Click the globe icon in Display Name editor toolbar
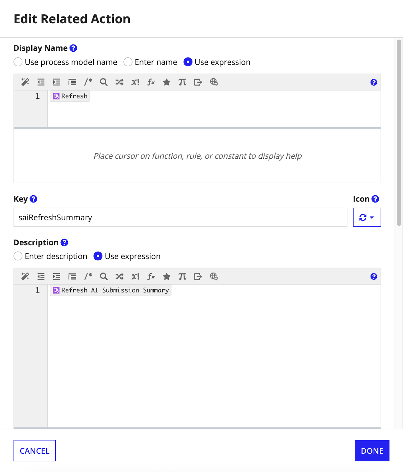Image resolution: width=403 pixels, height=472 pixels. click(214, 82)
